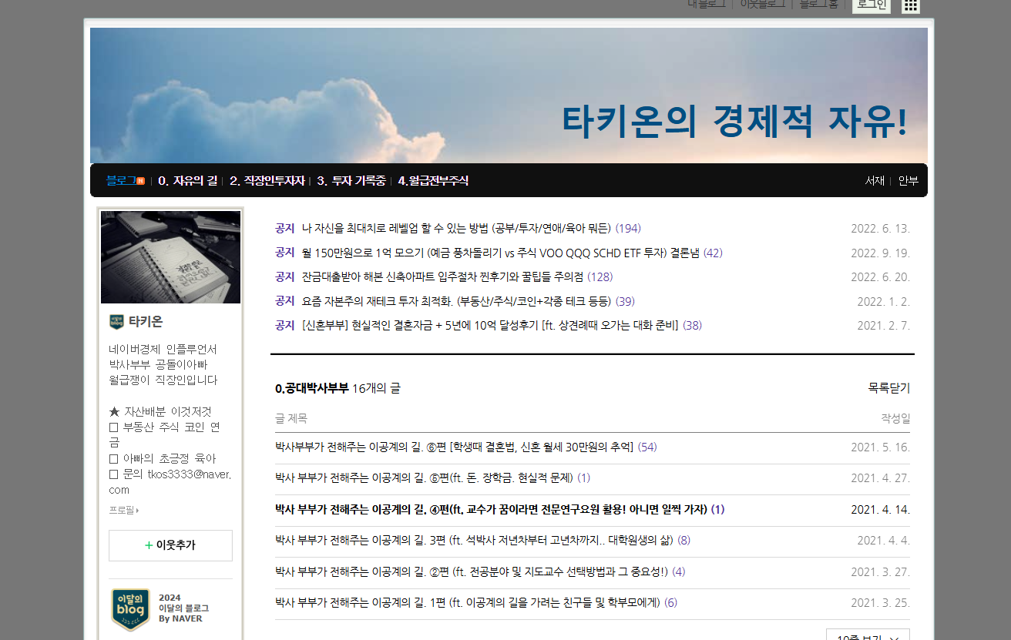1011x640 pixels.
Task: Click the date 2021. 5. 16.
Action: click(x=880, y=447)
